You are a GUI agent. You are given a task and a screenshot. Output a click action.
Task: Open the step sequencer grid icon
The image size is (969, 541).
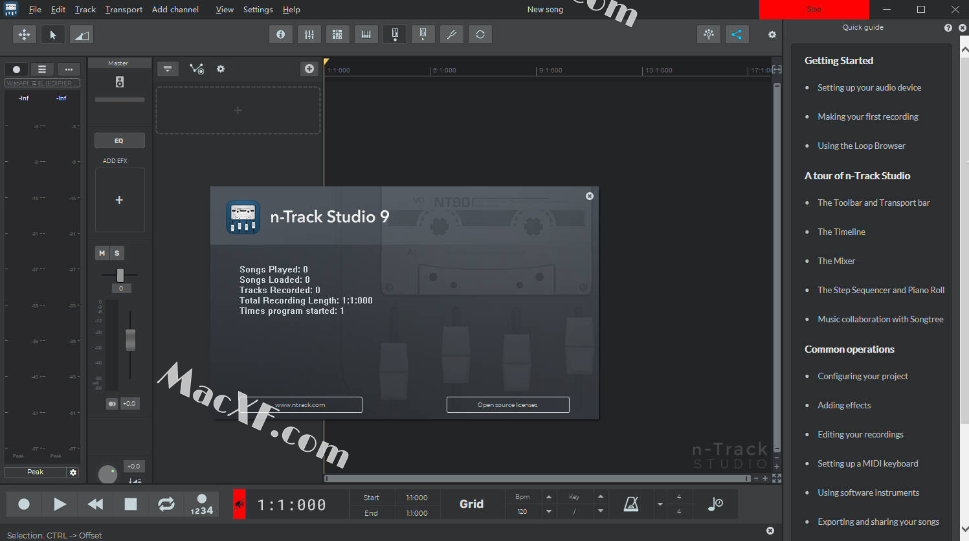tap(337, 34)
